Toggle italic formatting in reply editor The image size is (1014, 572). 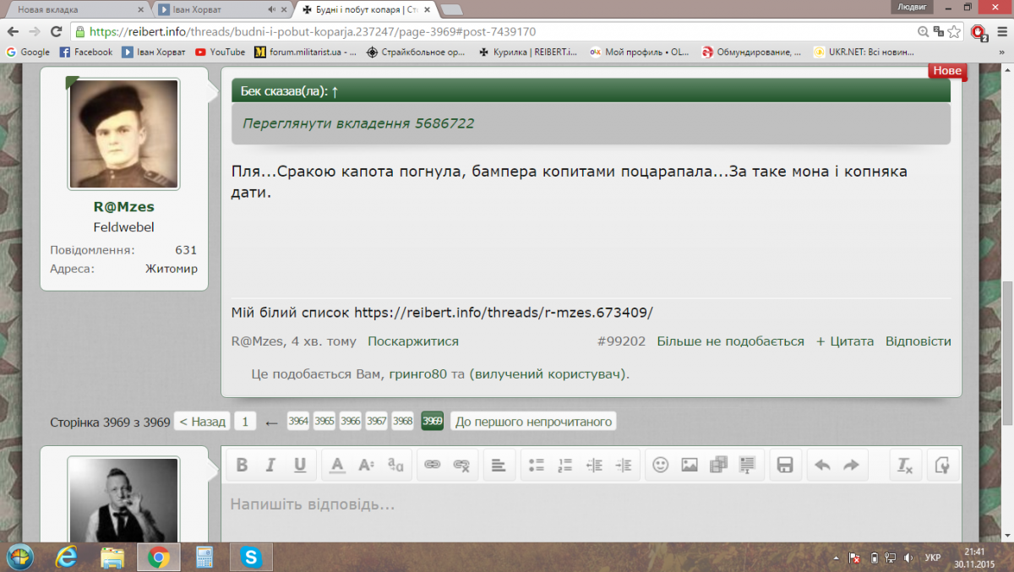(x=270, y=465)
